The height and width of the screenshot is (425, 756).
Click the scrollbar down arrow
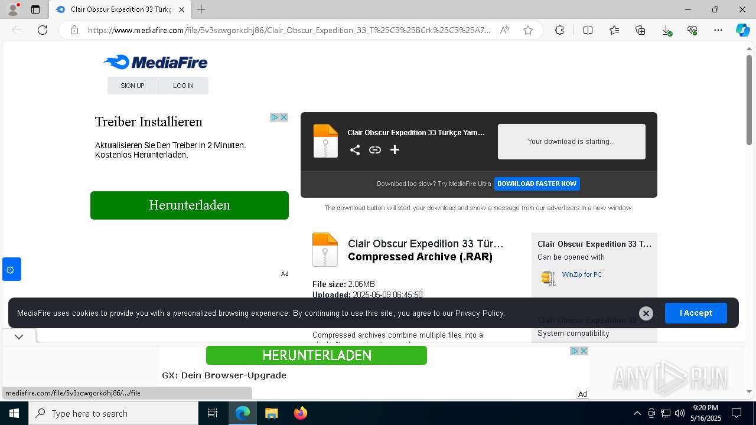point(750,391)
